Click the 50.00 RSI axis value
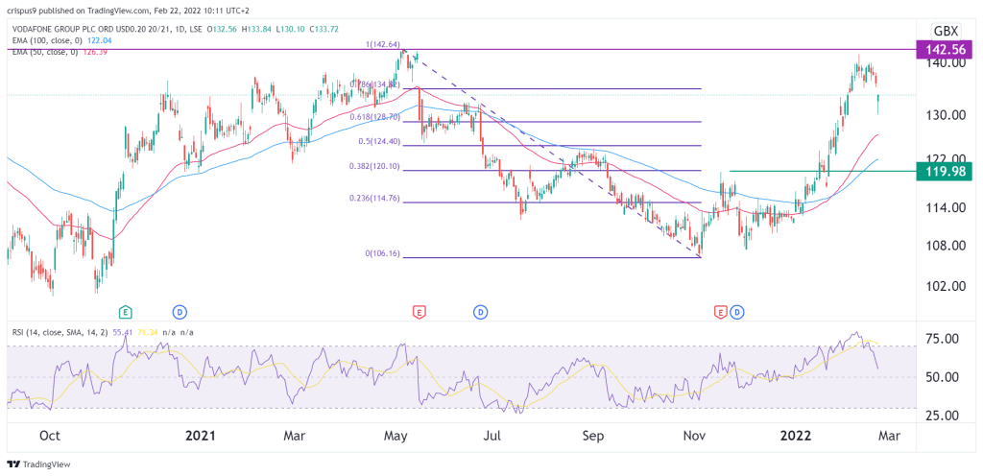The height and width of the screenshot is (476, 983). pyautogui.click(x=943, y=377)
